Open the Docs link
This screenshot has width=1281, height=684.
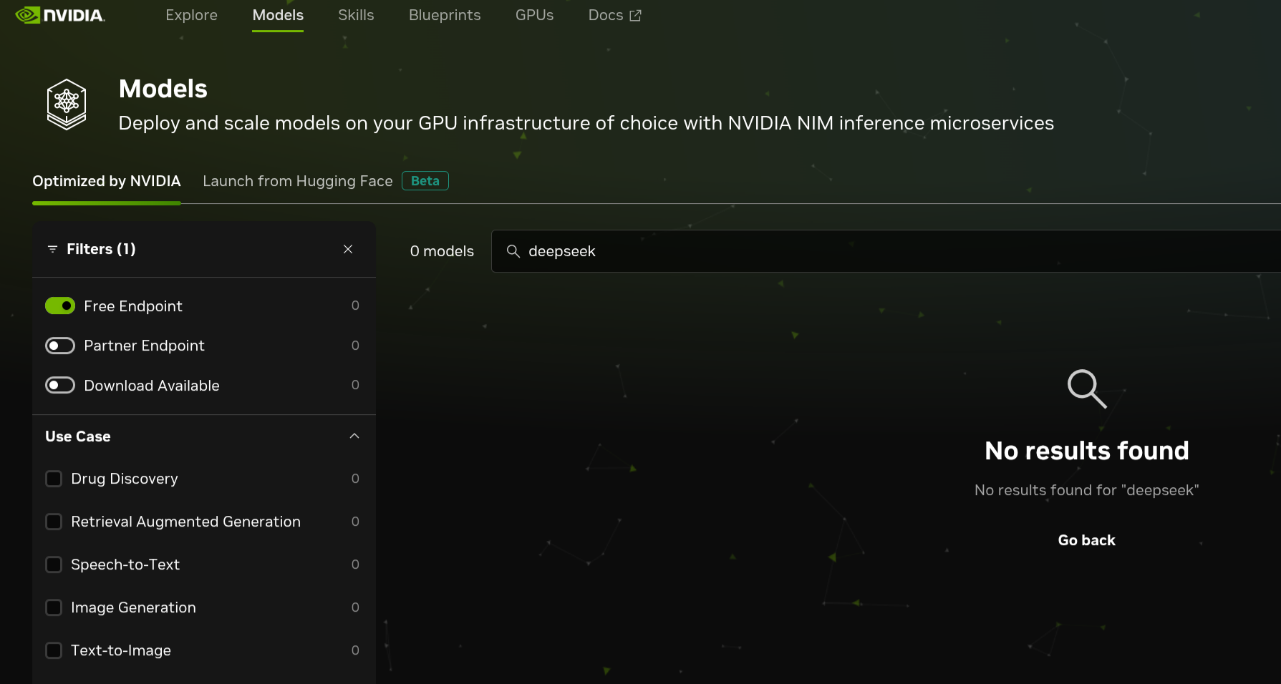[x=614, y=15]
